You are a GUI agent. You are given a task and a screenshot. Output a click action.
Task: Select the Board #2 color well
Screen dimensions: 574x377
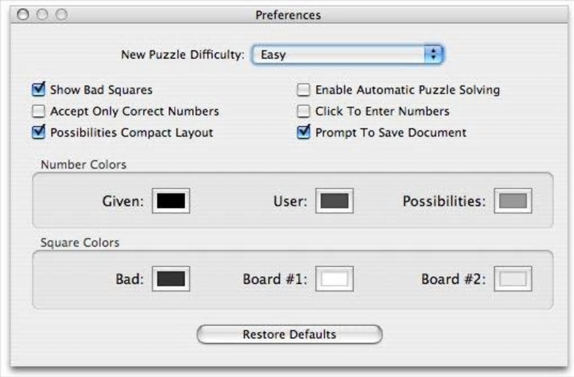(x=513, y=279)
